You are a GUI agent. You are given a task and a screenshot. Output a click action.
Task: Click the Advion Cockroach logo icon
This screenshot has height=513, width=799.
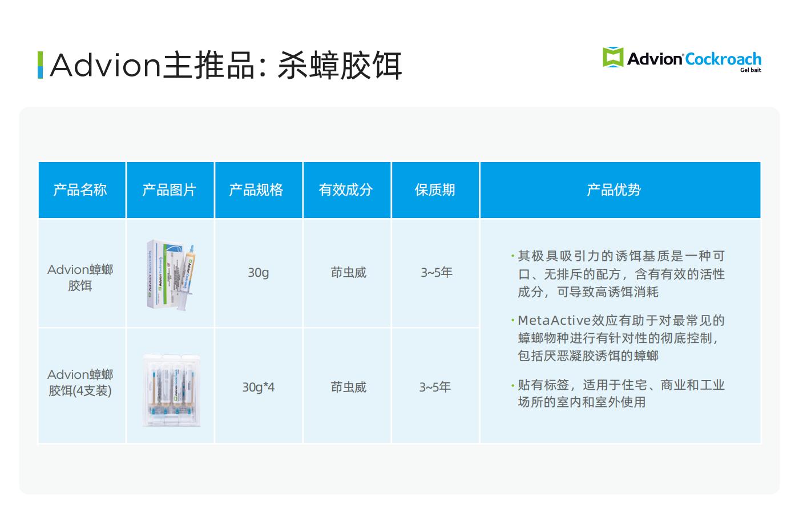(613, 58)
